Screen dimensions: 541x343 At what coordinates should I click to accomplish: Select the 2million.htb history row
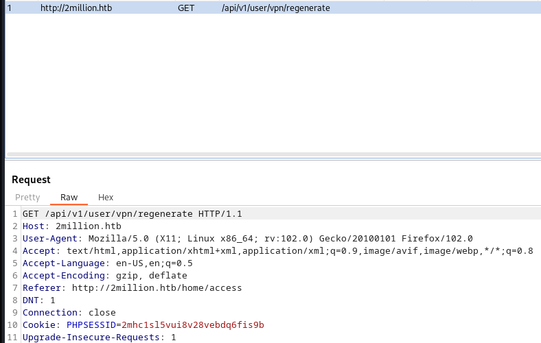[x=273, y=8]
